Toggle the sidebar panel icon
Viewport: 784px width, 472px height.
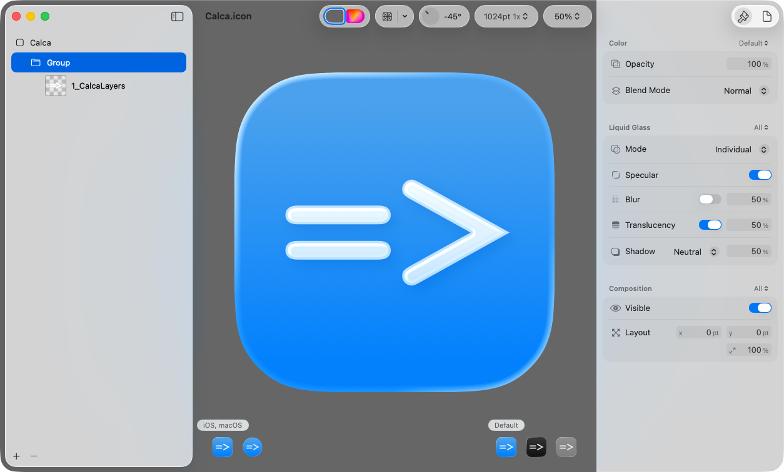pos(177,17)
